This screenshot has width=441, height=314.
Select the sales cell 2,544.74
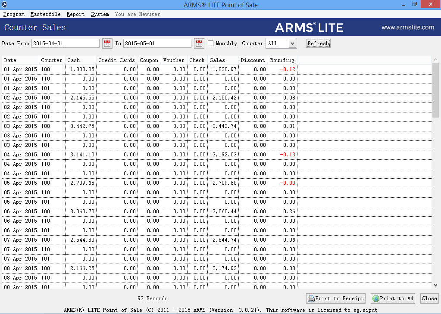coord(225,240)
